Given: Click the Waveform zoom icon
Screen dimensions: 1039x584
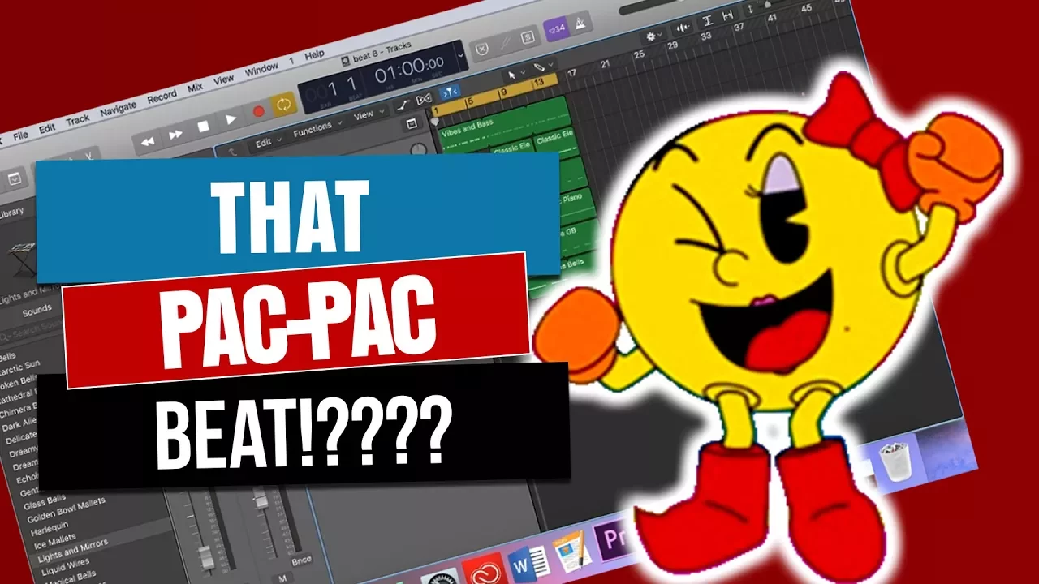Looking at the screenshot, I should tap(683, 29).
